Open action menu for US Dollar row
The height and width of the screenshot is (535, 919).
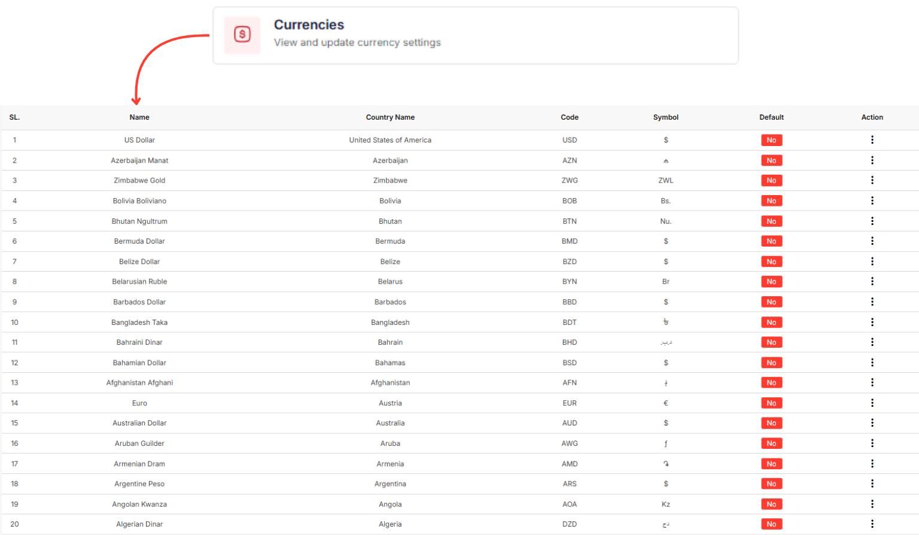coord(872,140)
